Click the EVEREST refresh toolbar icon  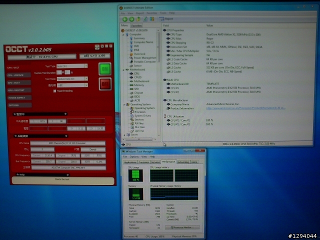pyautogui.click(x=145, y=19)
